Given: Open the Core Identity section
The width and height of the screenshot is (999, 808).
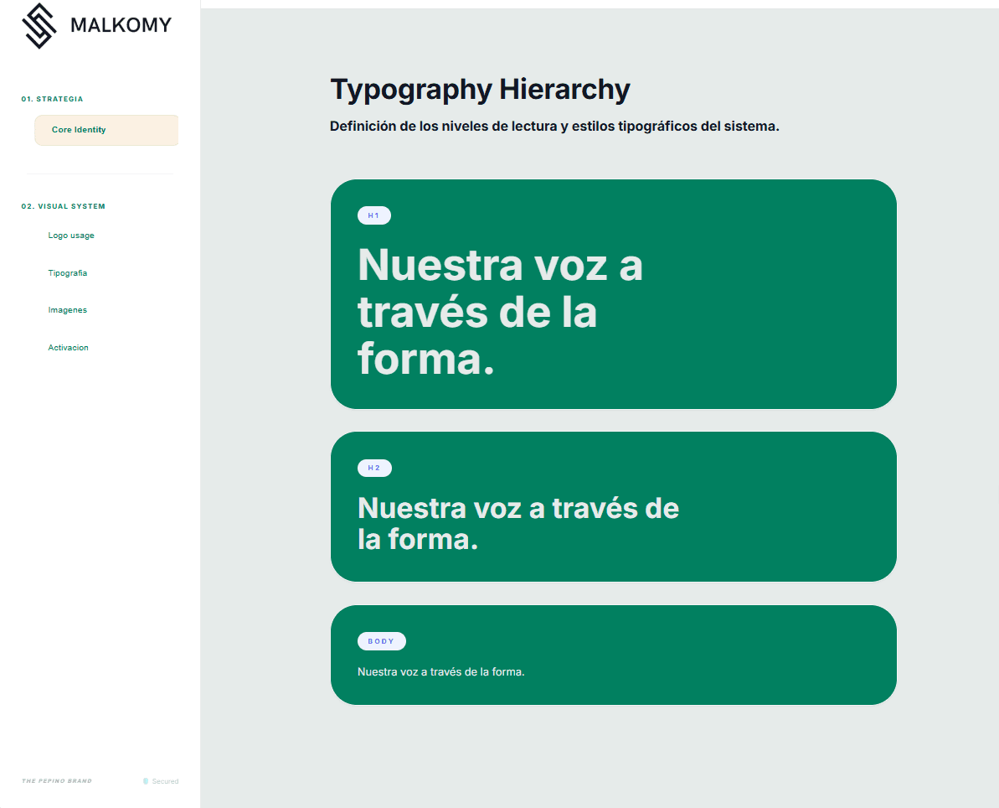Looking at the screenshot, I should (x=106, y=130).
